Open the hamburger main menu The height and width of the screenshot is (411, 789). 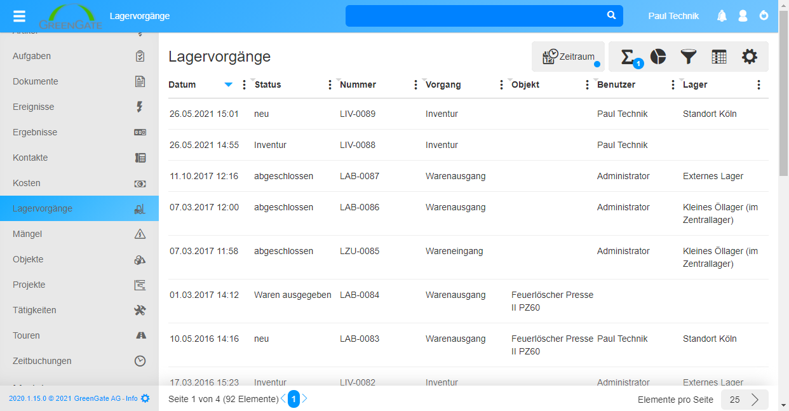tap(19, 16)
